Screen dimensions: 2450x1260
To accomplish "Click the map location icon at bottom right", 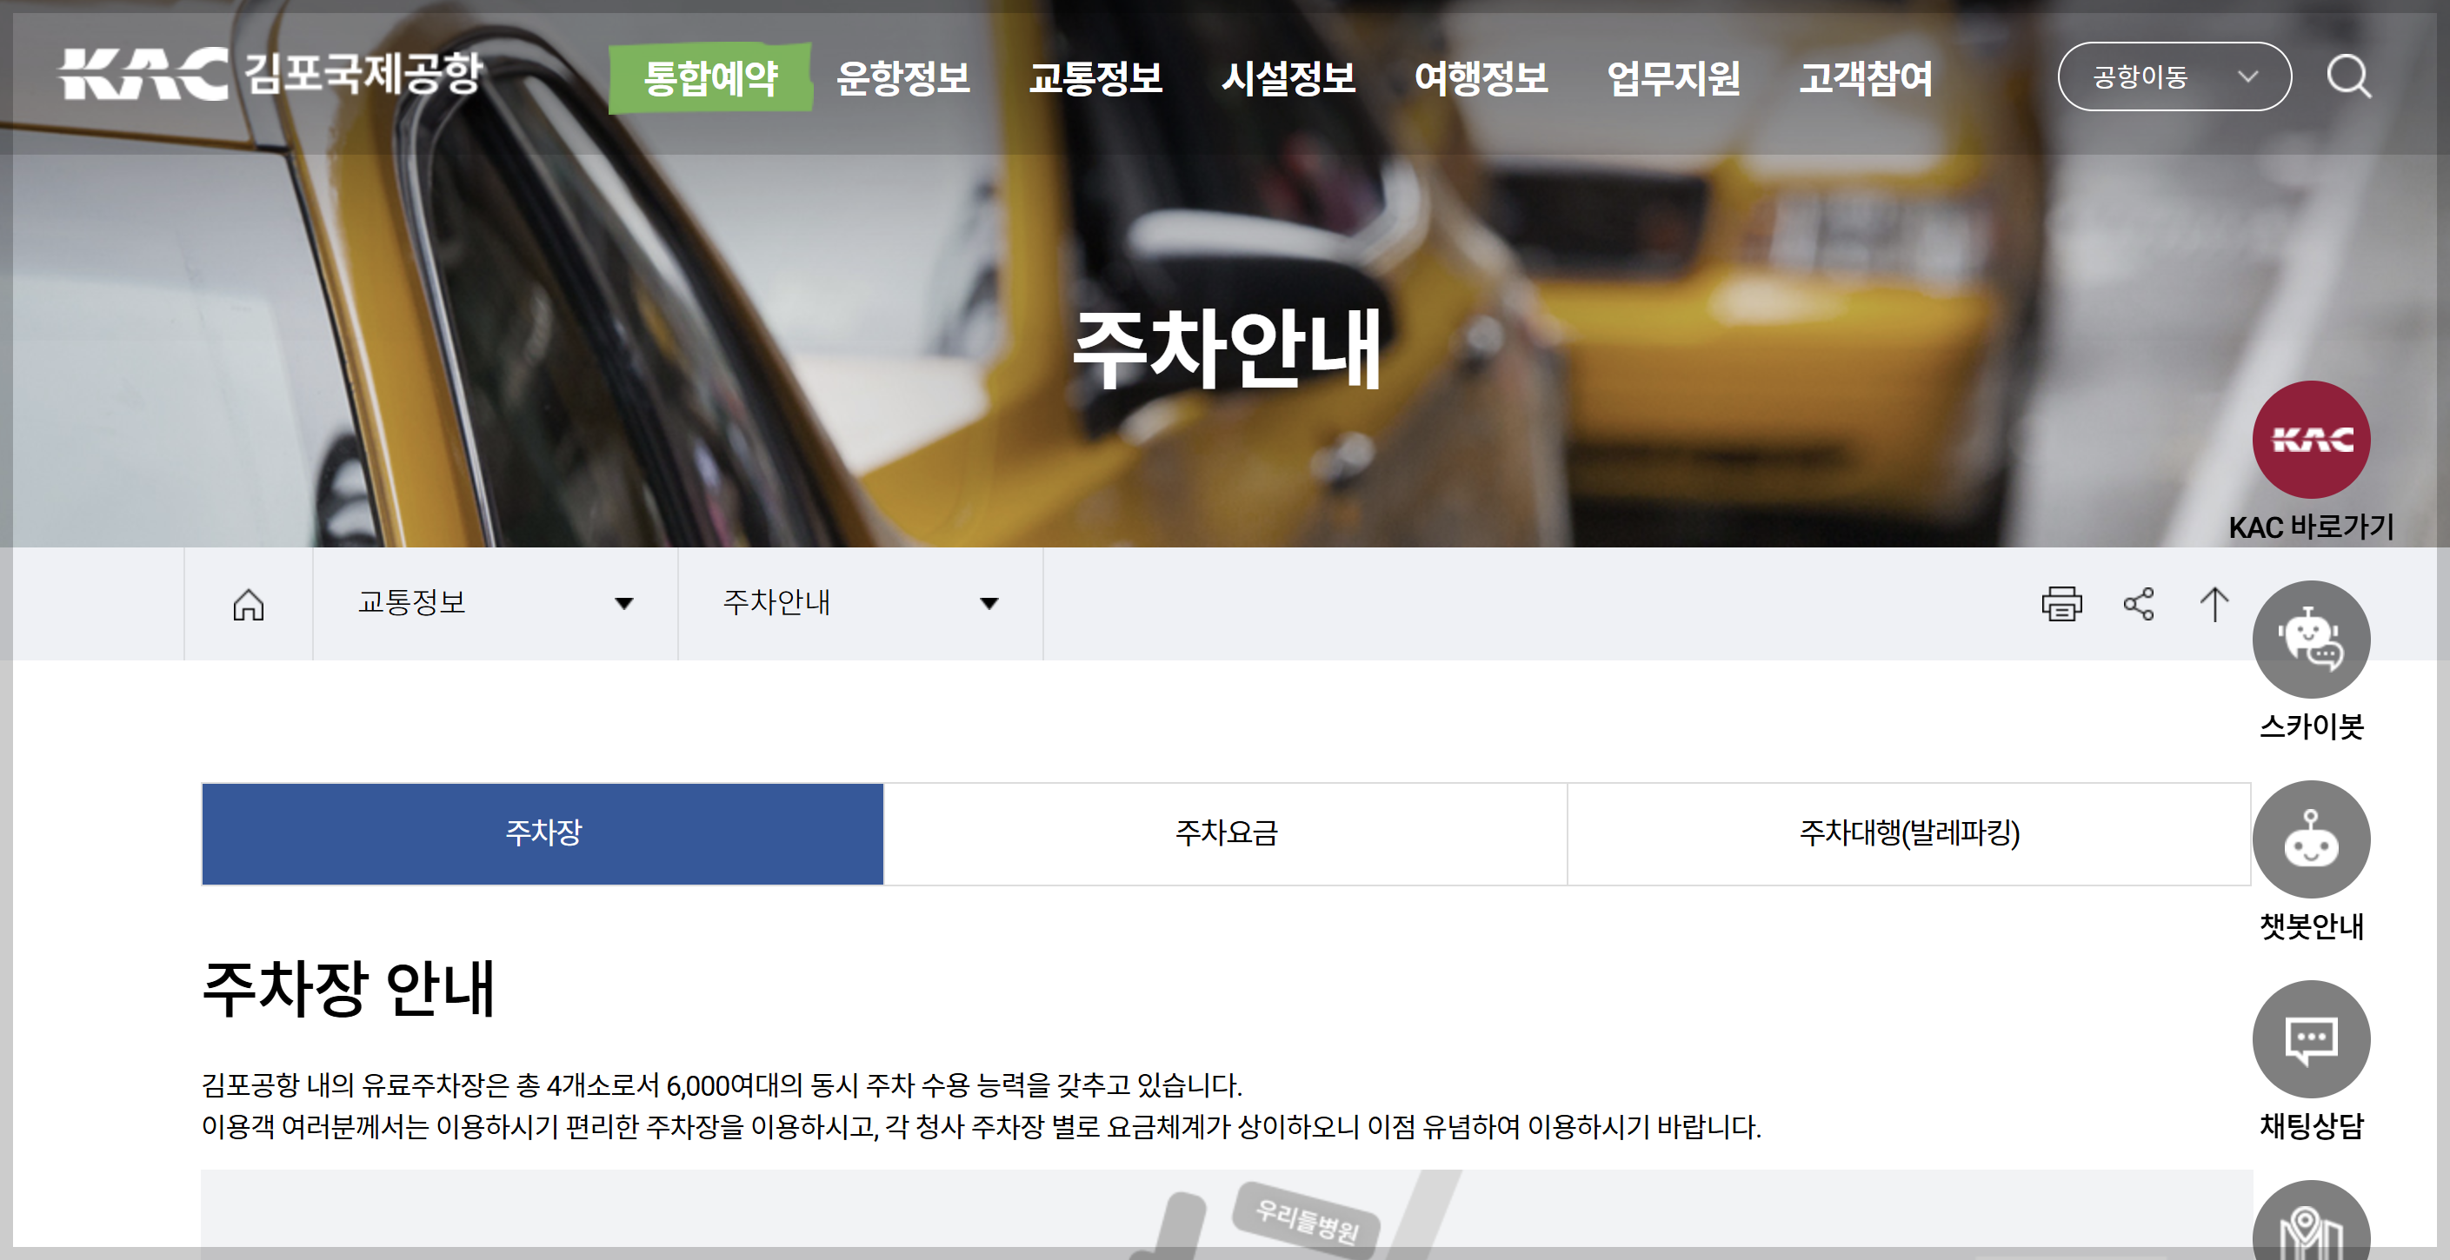I will tap(2310, 1227).
